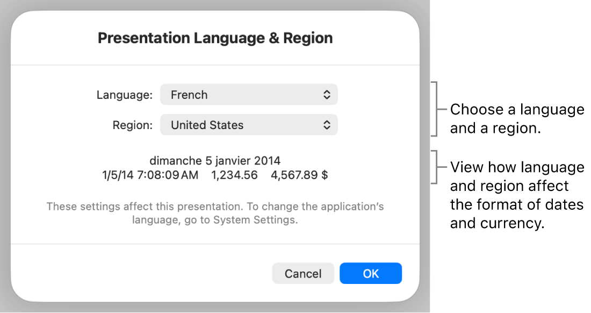Viewport: 591px width, 313px height.
Task: Select the French language value
Action: 189,94
